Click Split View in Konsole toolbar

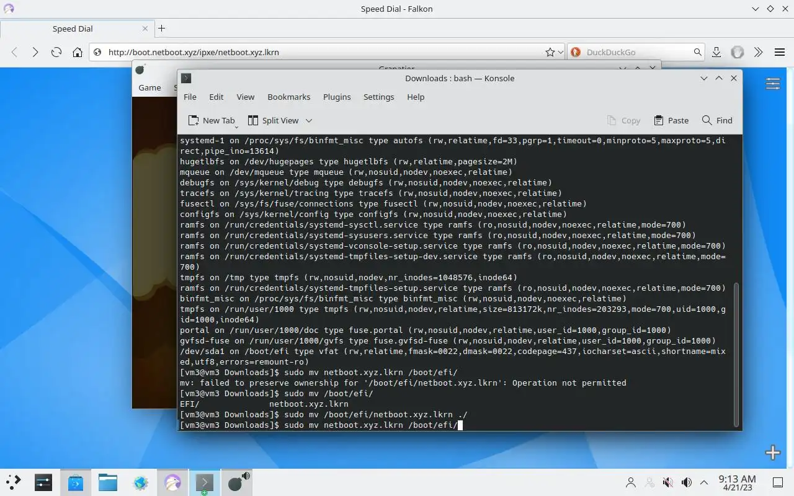(274, 120)
